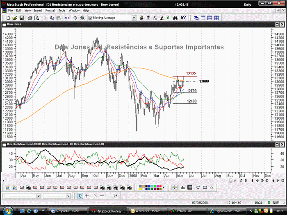Open the File menu
The height and width of the screenshot is (215, 287).
[x=10, y=11]
